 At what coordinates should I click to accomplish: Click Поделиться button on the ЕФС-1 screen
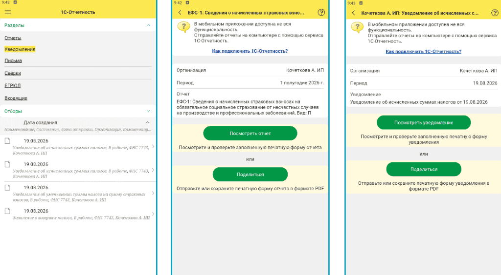(250, 174)
